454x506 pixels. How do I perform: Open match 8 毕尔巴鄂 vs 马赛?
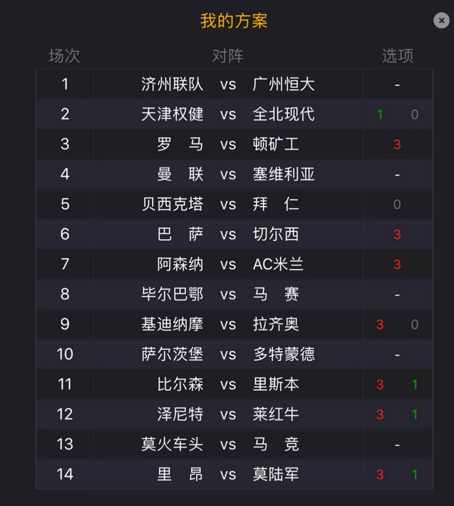click(234, 294)
